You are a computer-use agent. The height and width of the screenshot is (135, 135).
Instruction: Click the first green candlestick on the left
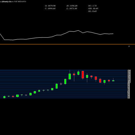[4, 97]
